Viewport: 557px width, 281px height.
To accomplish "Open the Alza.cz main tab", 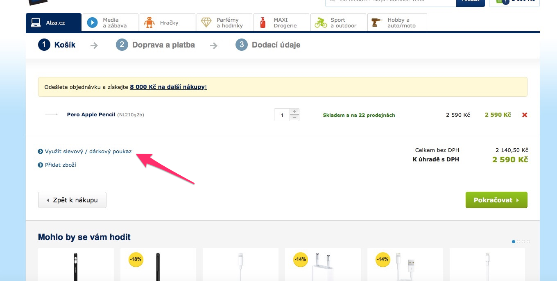I will tap(54, 23).
